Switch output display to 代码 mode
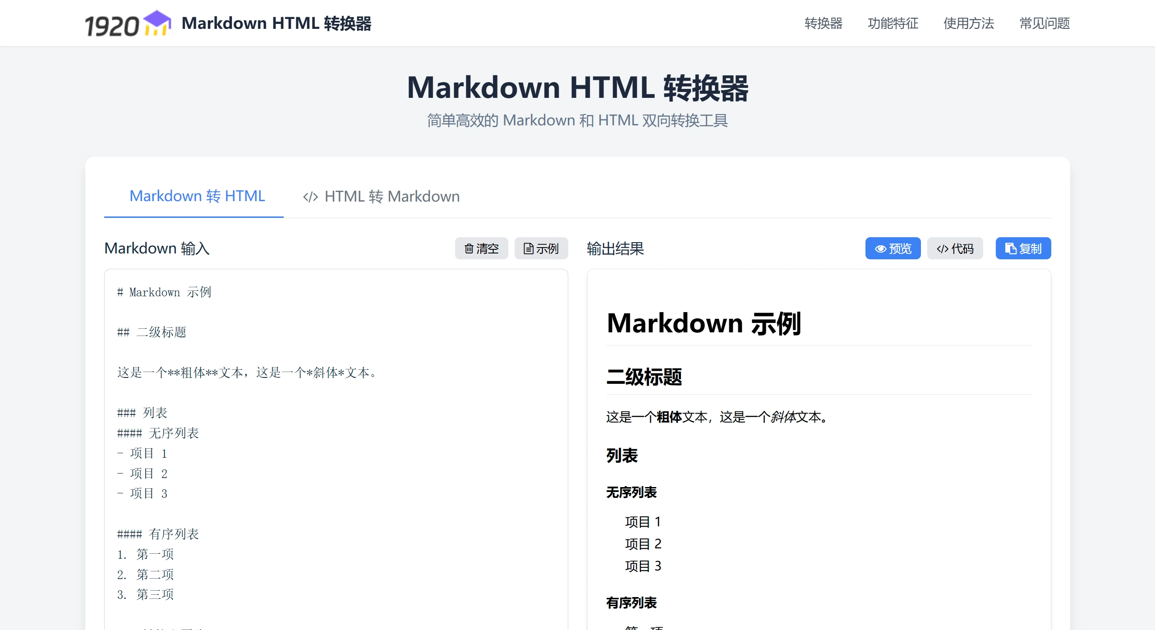1155x630 pixels. [x=955, y=248]
